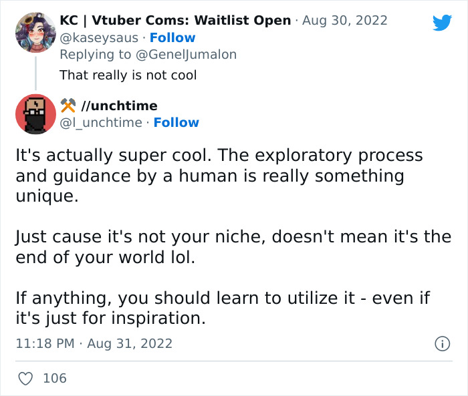Viewport: 468px width, 396px height.
Task: View the 106 likes count
Action: pos(55,379)
